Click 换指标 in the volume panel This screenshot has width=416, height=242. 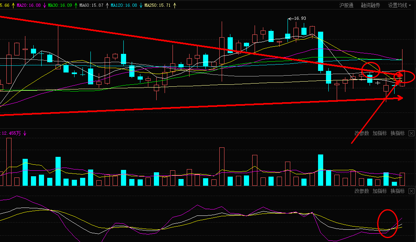(x=397, y=133)
